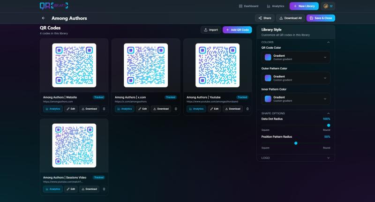
Task: Click the x.com QR code thumbnail
Action: [x=146, y=65]
